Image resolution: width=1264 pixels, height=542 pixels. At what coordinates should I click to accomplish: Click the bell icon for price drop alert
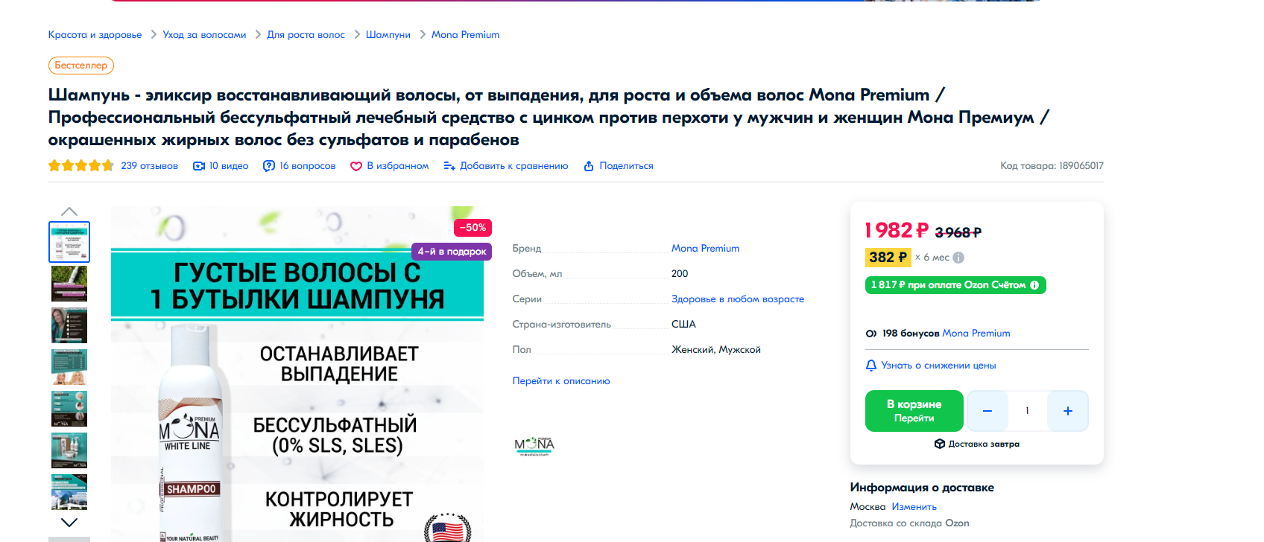coord(871,366)
